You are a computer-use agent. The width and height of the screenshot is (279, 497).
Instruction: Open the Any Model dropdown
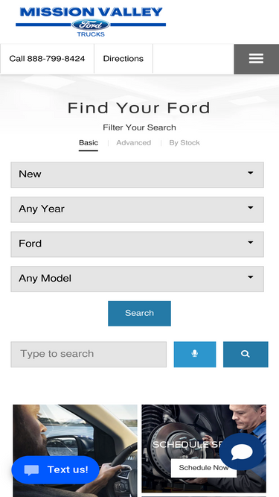pyautogui.click(x=138, y=279)
